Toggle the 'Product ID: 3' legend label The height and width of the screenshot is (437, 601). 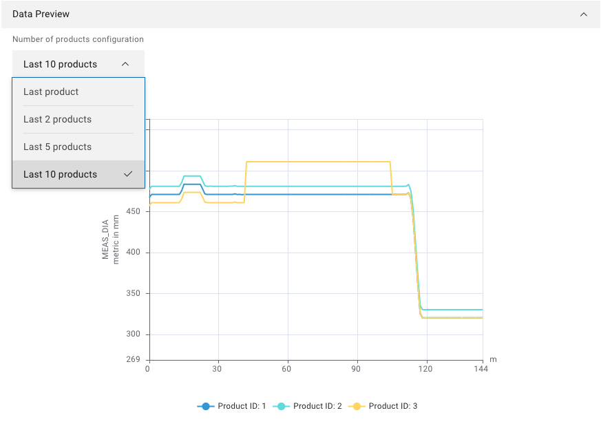[393, 406]
